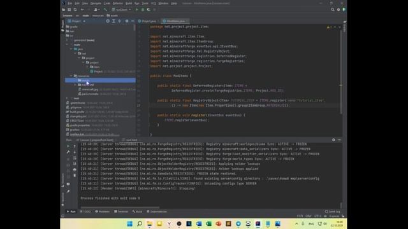408x229 pixels.
Task: Open the View menu
Action: [x=85, y=3]
